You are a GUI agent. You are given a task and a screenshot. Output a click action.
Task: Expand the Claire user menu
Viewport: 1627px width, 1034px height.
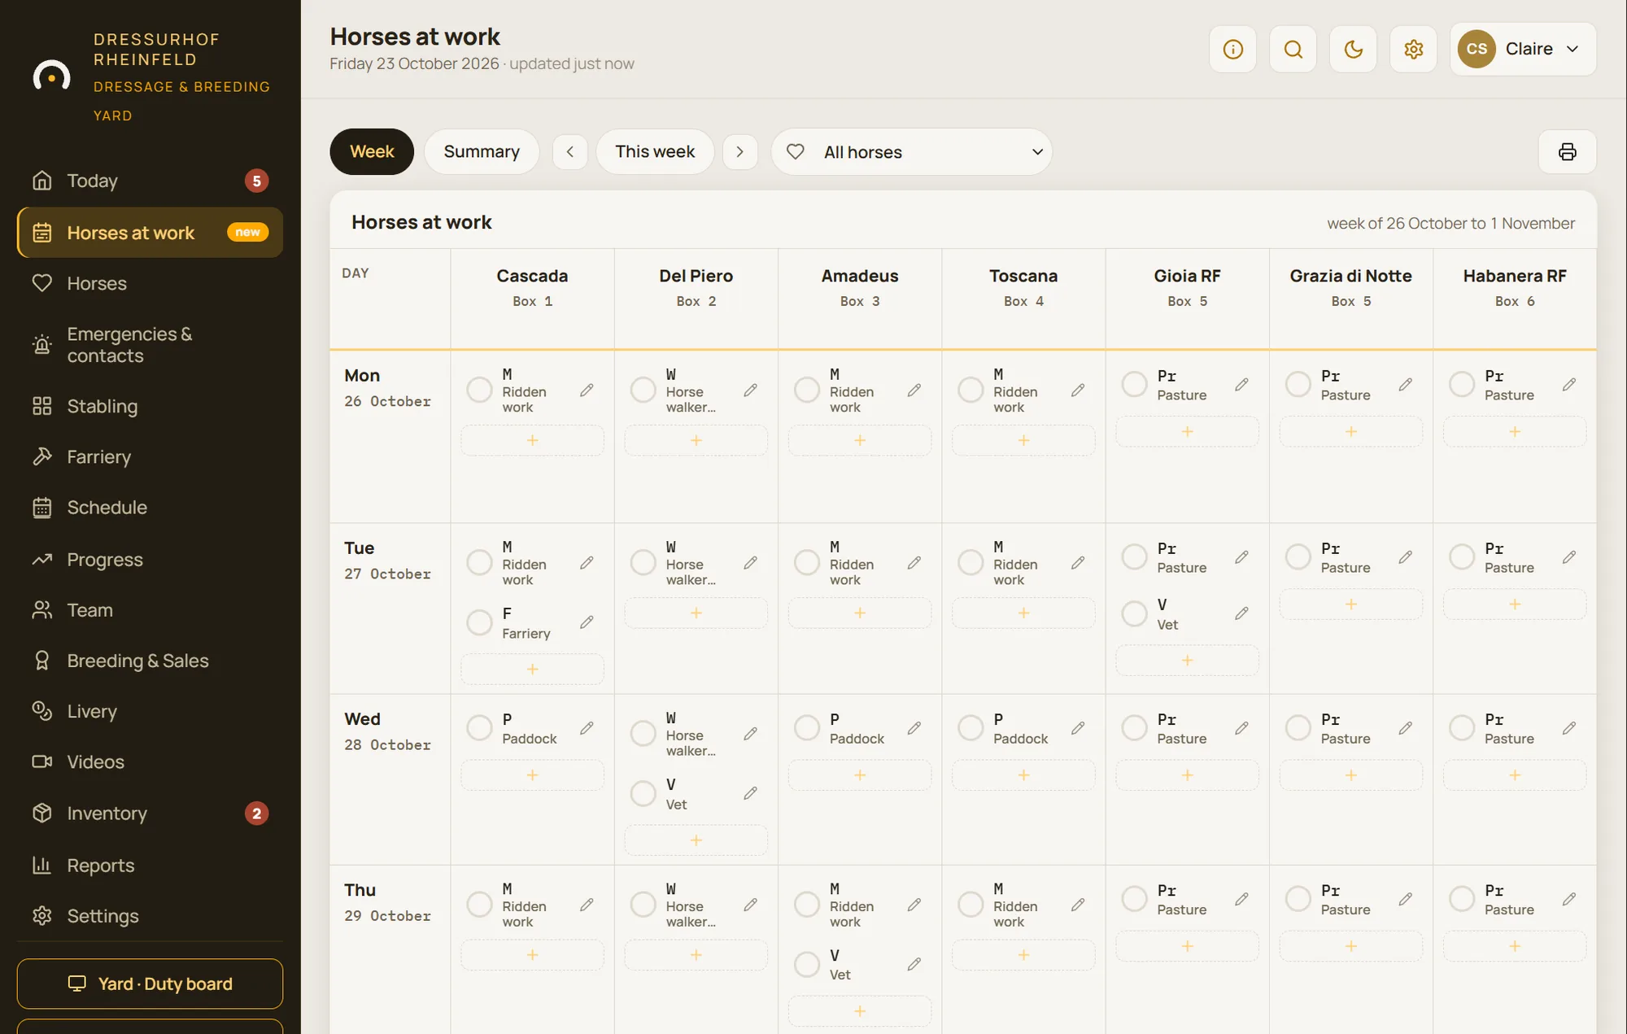pos(1522,49)
